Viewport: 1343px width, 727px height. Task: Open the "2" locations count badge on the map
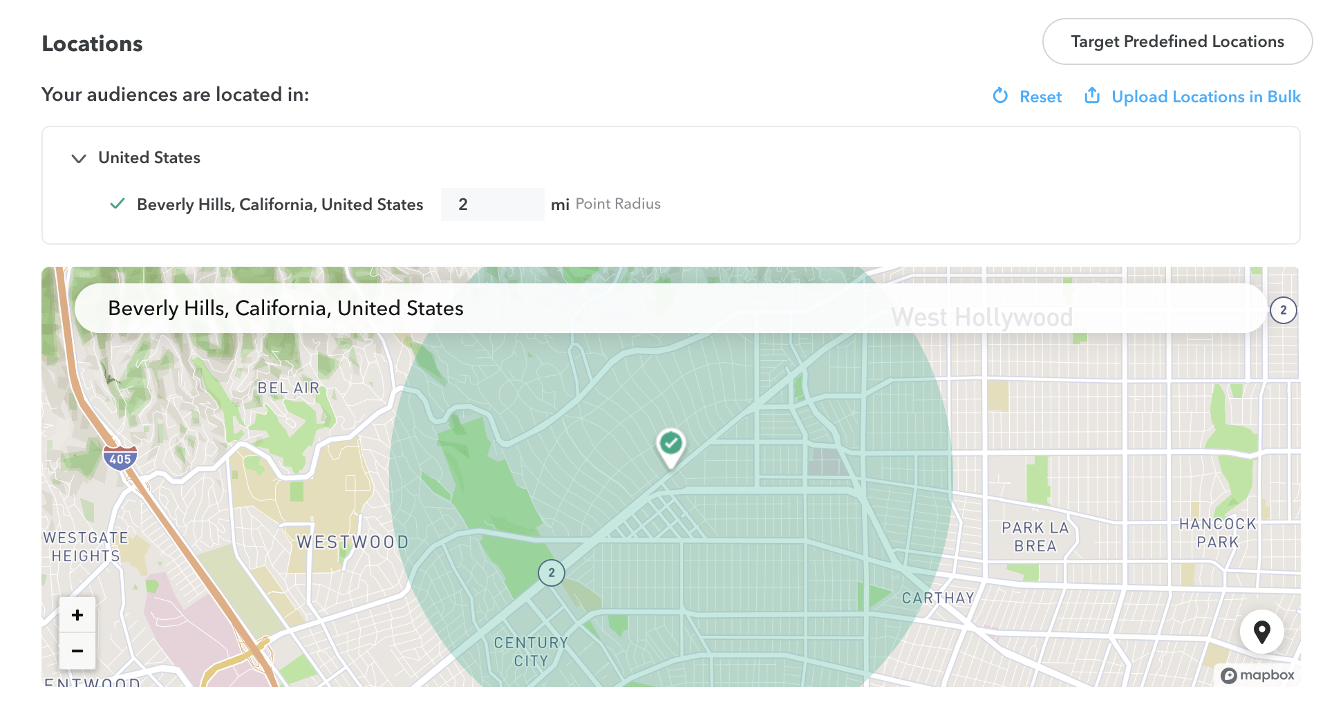pos(1283,310)
